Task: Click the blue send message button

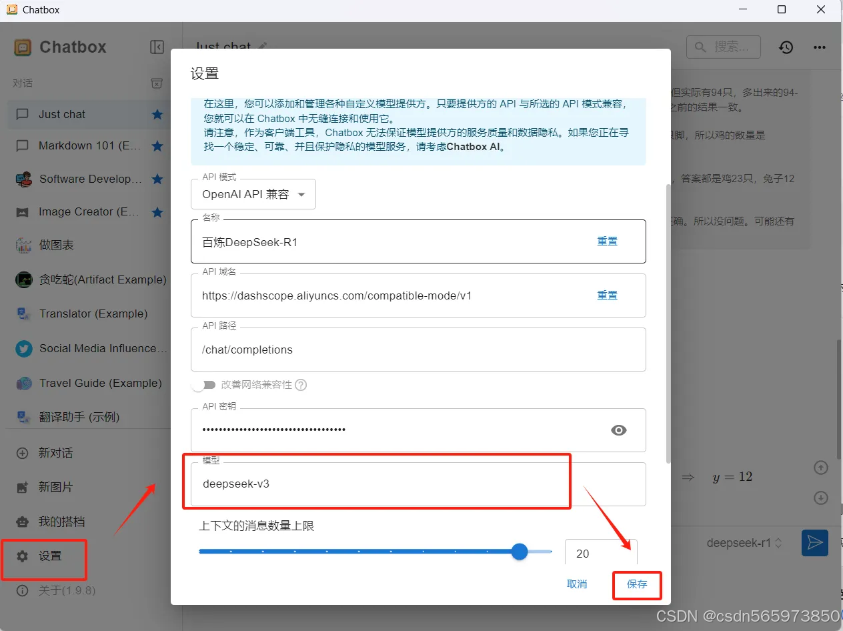Action: [x=814, y=543]
